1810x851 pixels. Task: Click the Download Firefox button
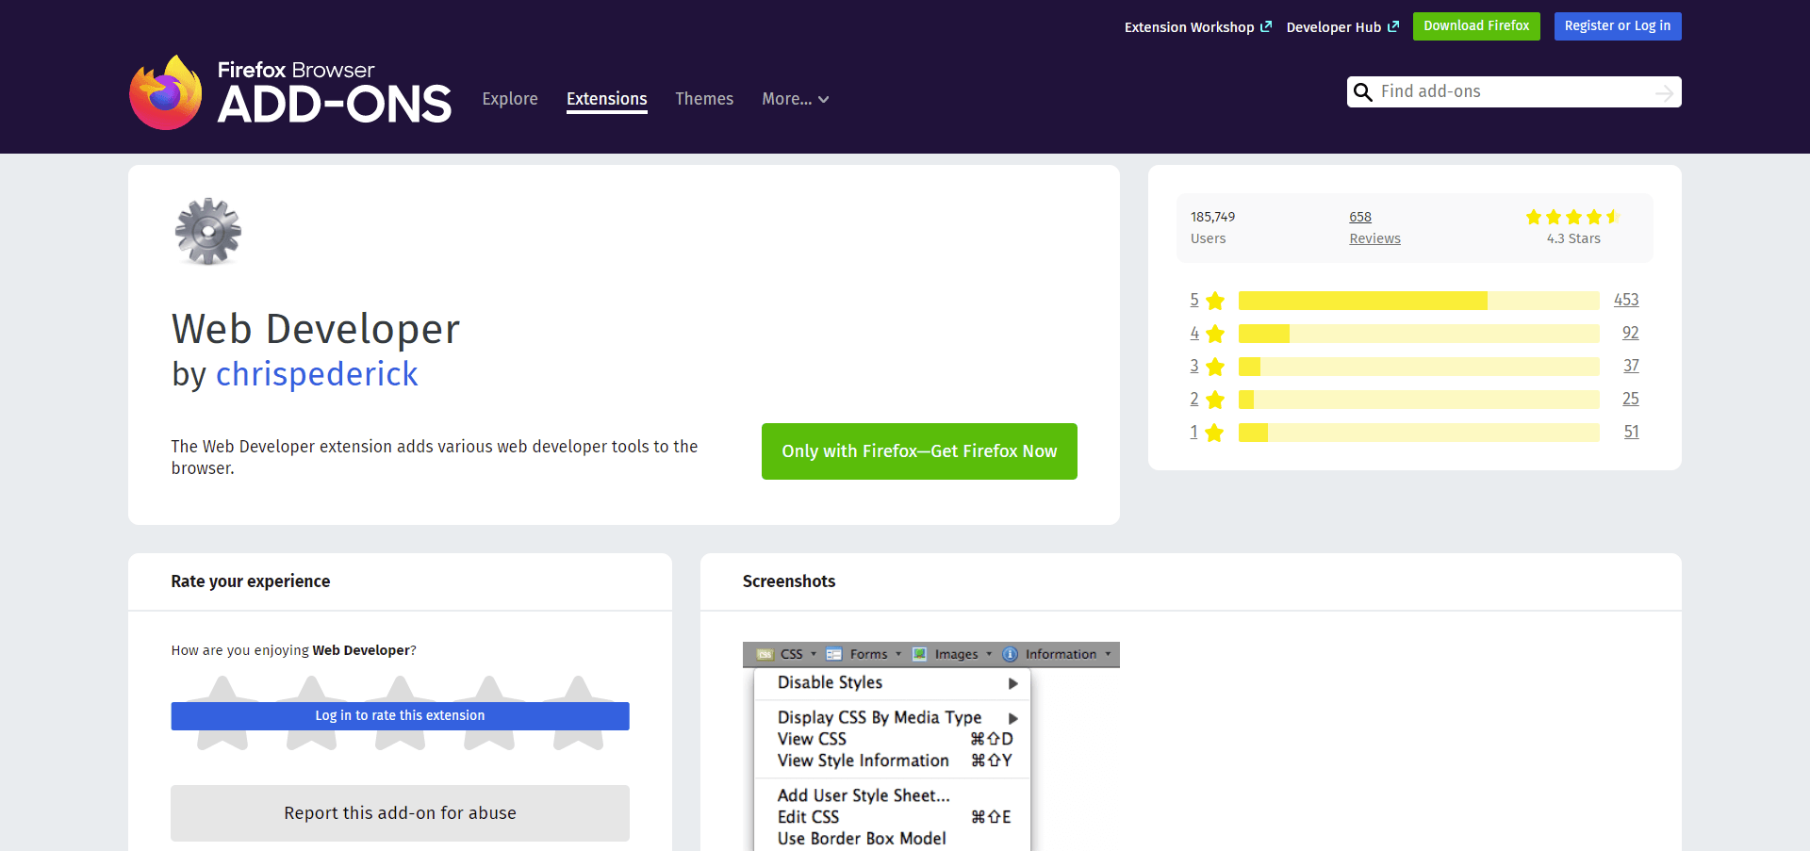point(1476,26)
